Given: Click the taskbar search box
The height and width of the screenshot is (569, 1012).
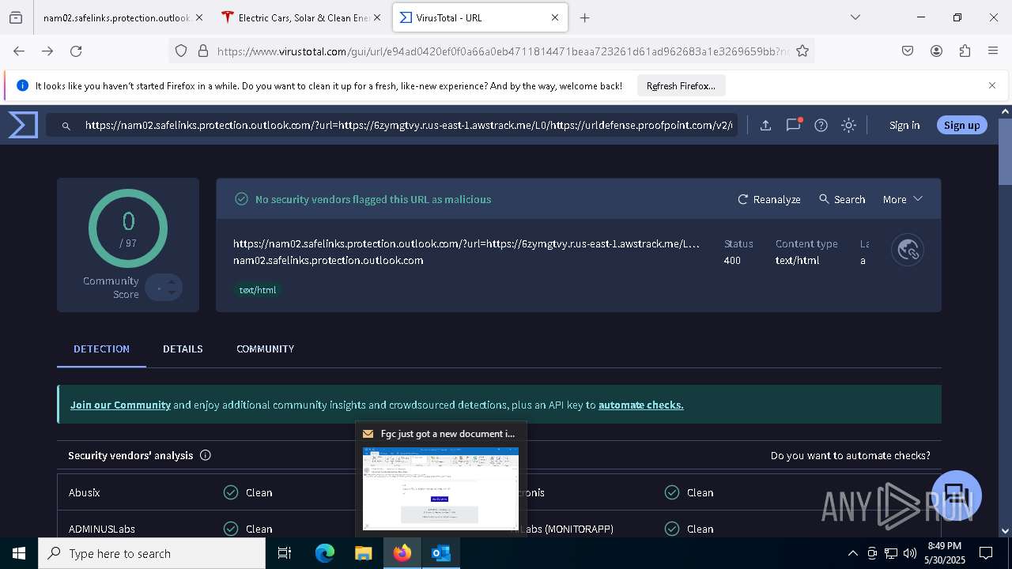Looking at the screenshot, I should point(152,553).
